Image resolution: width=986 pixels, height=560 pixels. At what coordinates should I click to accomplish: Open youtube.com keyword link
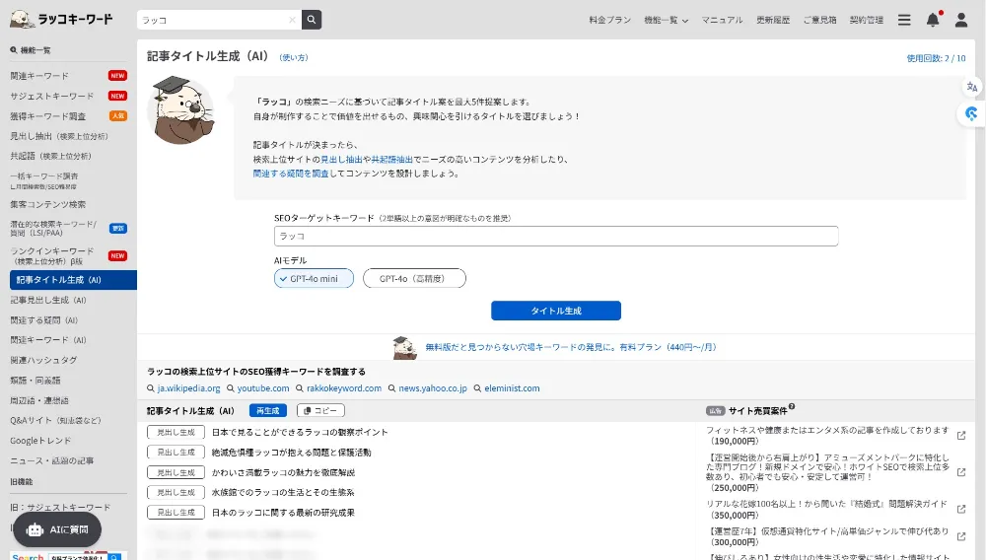coord(263,388)
